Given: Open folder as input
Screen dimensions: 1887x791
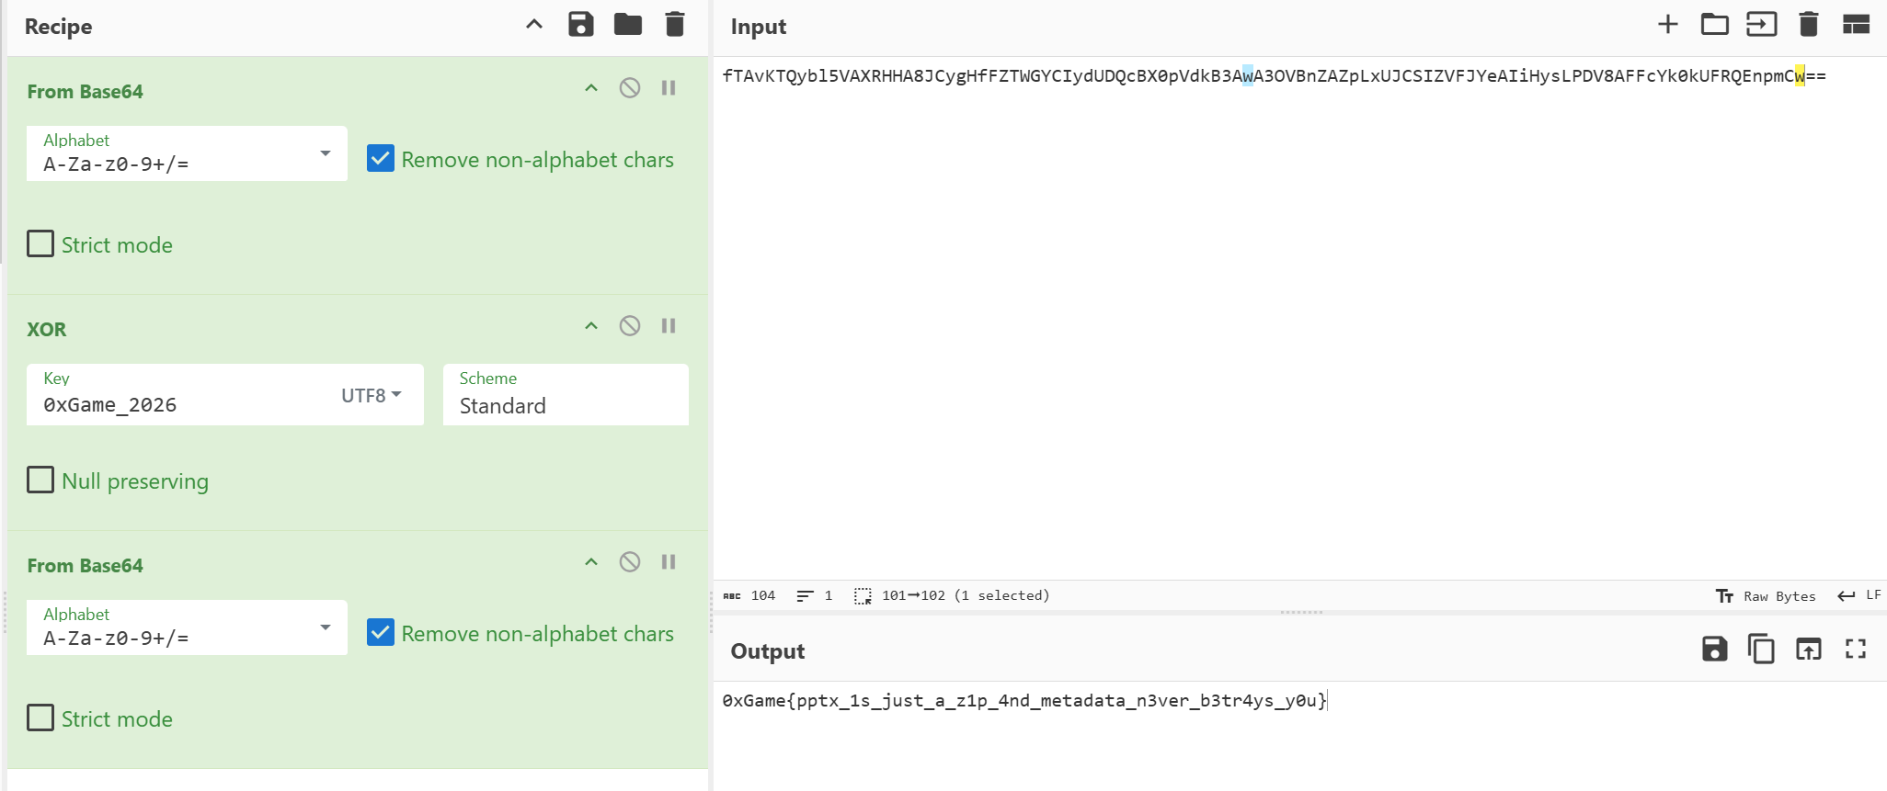Looking at the screenshot, I should tap(1715, 25).
